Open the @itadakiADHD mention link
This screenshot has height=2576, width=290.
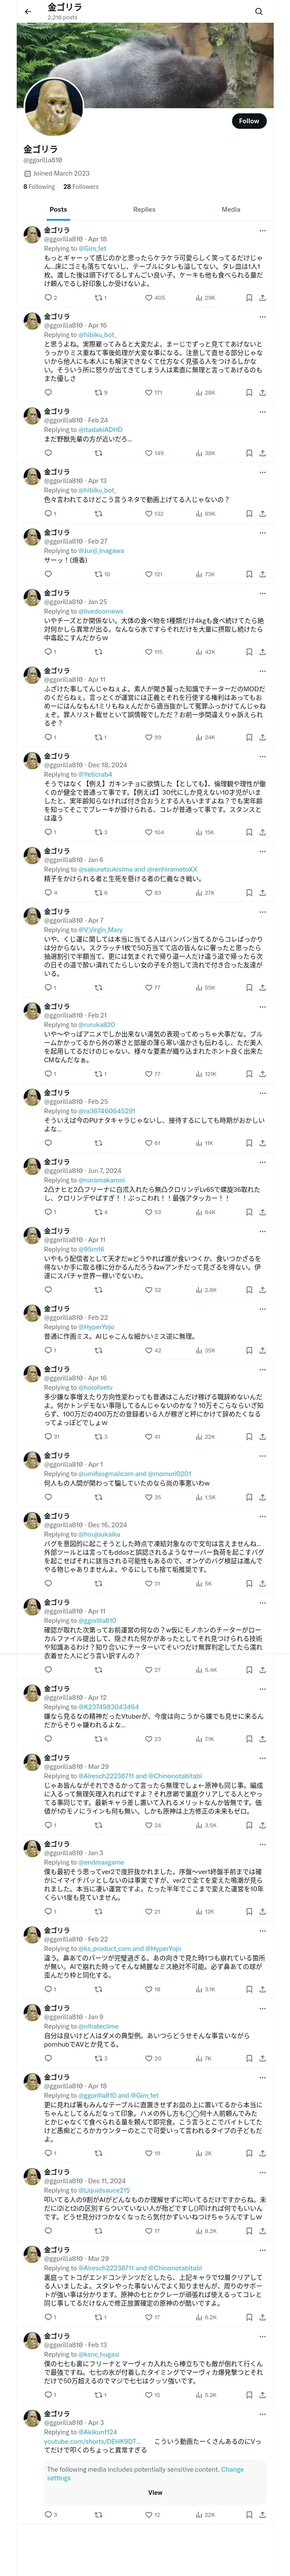tap(100, 429)
